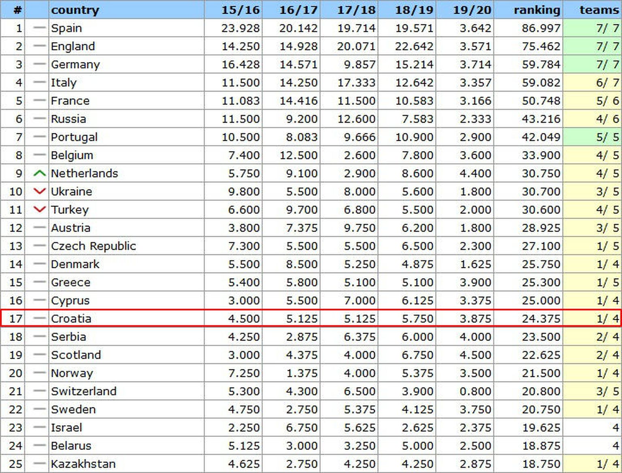Image resolution: width=622 pixels, height=473 pixels.
Task: Sort by the country column header
Action: tap(75, 10)
